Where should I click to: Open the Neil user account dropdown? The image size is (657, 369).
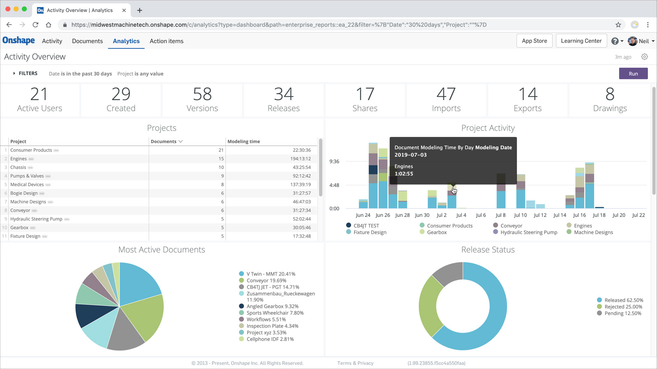pos(643,41)
